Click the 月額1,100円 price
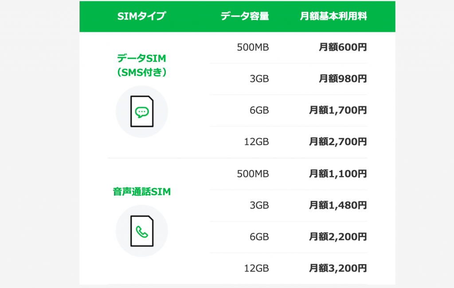 [338, 173]
